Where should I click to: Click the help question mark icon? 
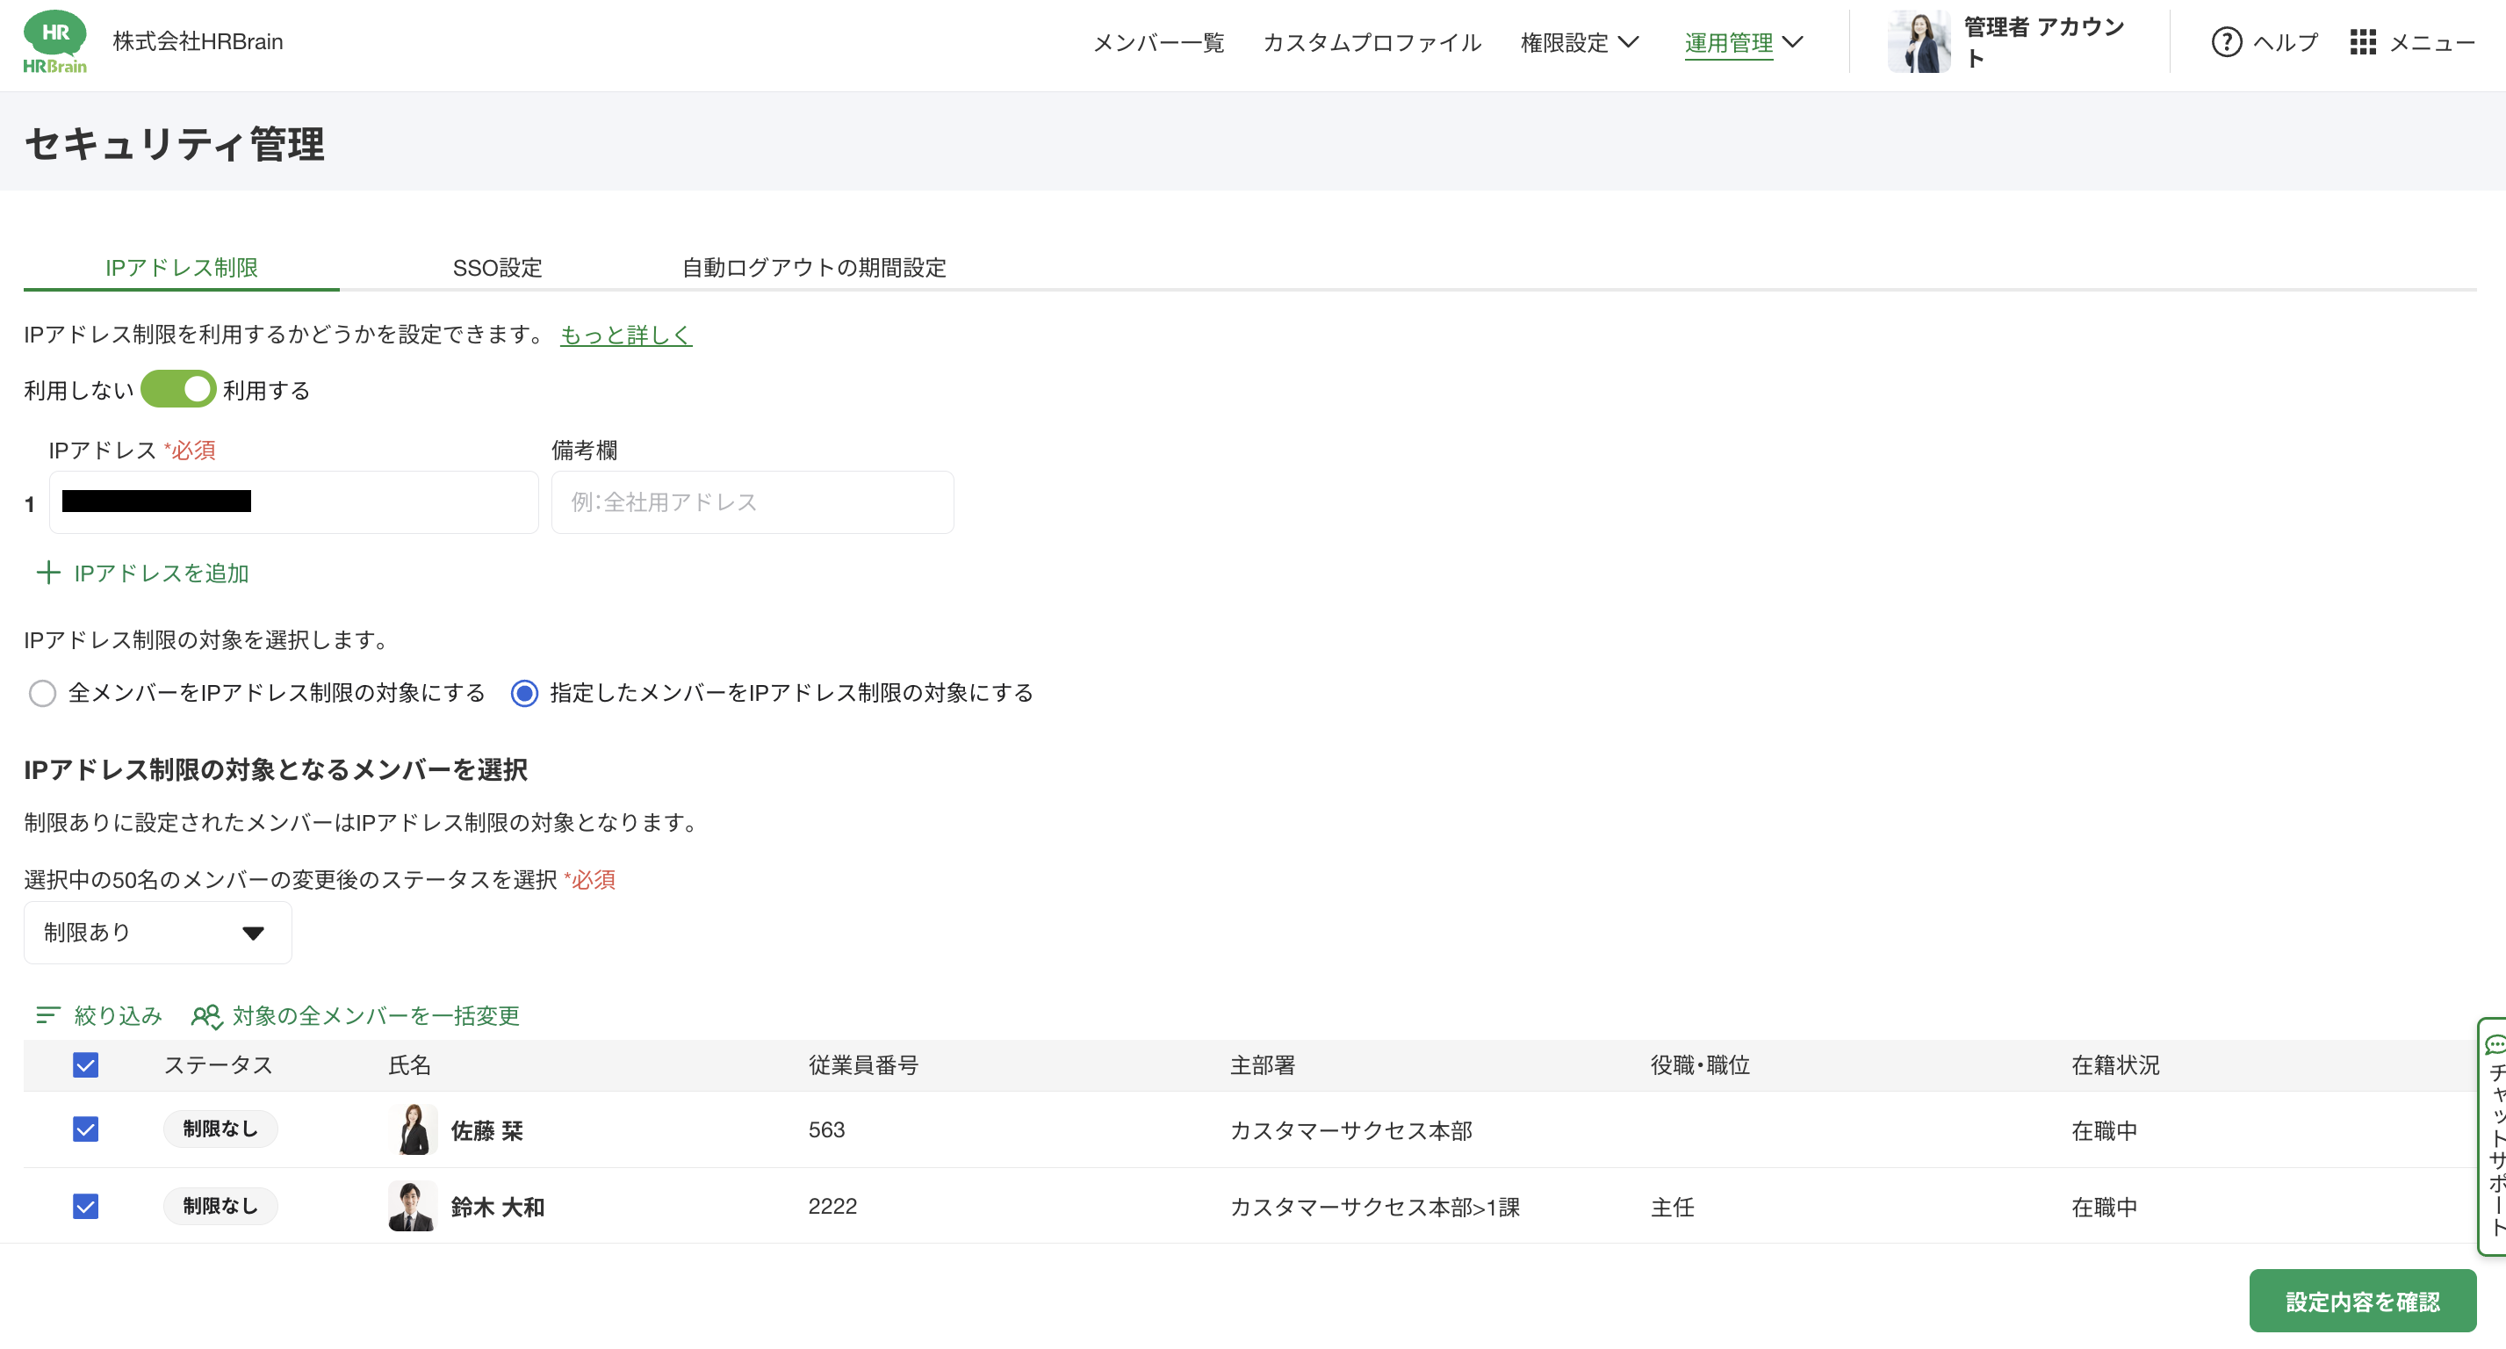click(x=2226, y=42)
